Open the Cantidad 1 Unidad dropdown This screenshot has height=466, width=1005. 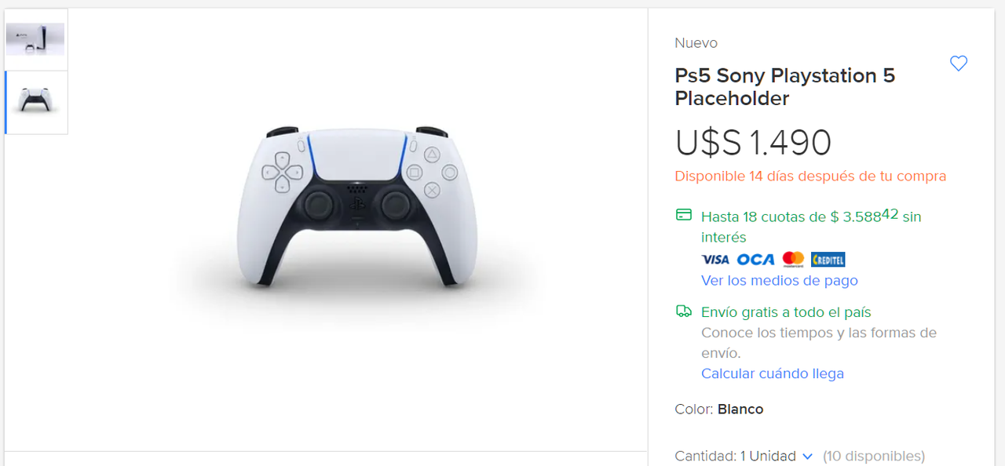[x=776, y=456]
